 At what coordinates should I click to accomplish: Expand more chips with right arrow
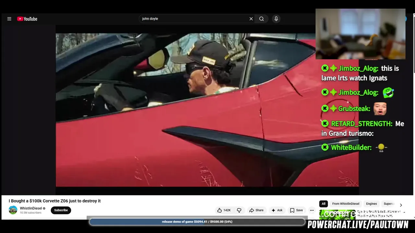(401, 205)
